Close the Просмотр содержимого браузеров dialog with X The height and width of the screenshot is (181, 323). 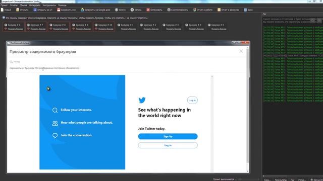coord(241,51)
